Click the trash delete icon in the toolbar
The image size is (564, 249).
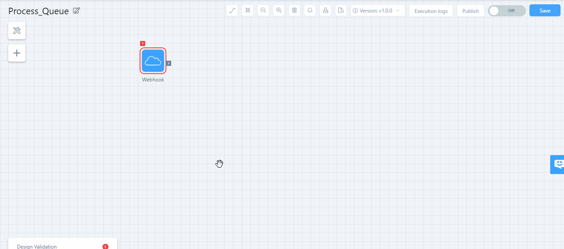click(294, 10)
